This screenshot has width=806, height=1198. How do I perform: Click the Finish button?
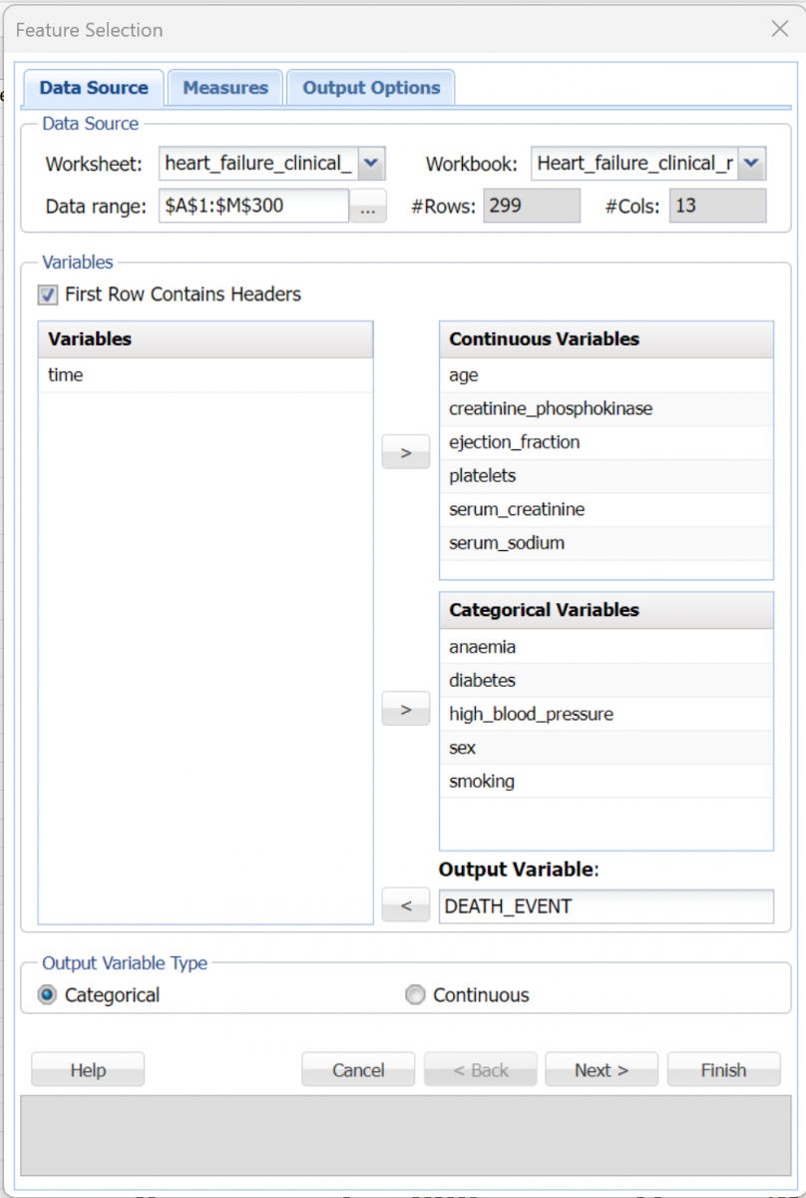pos(723,1069)
